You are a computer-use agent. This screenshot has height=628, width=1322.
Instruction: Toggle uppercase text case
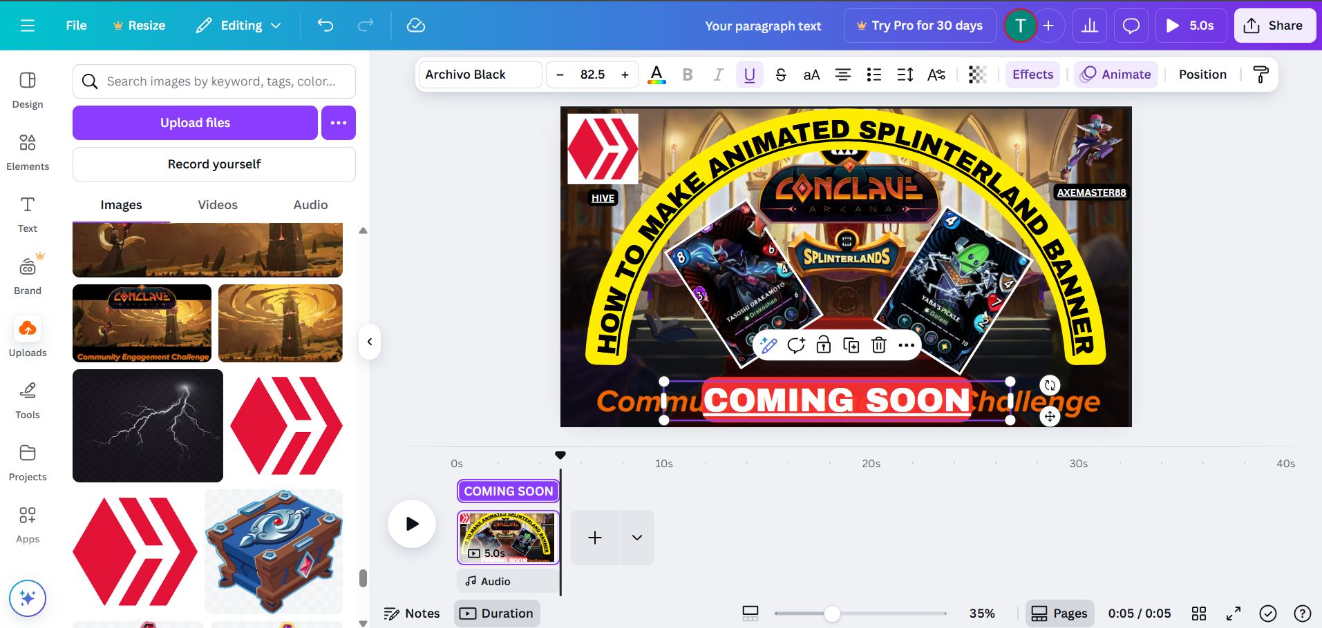point(811,75)
